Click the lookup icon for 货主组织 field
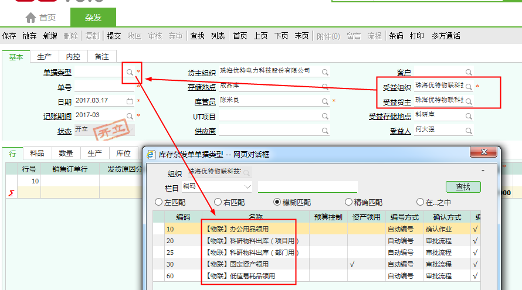Viewport: 522px width, 290px height. tap(324, 72)
